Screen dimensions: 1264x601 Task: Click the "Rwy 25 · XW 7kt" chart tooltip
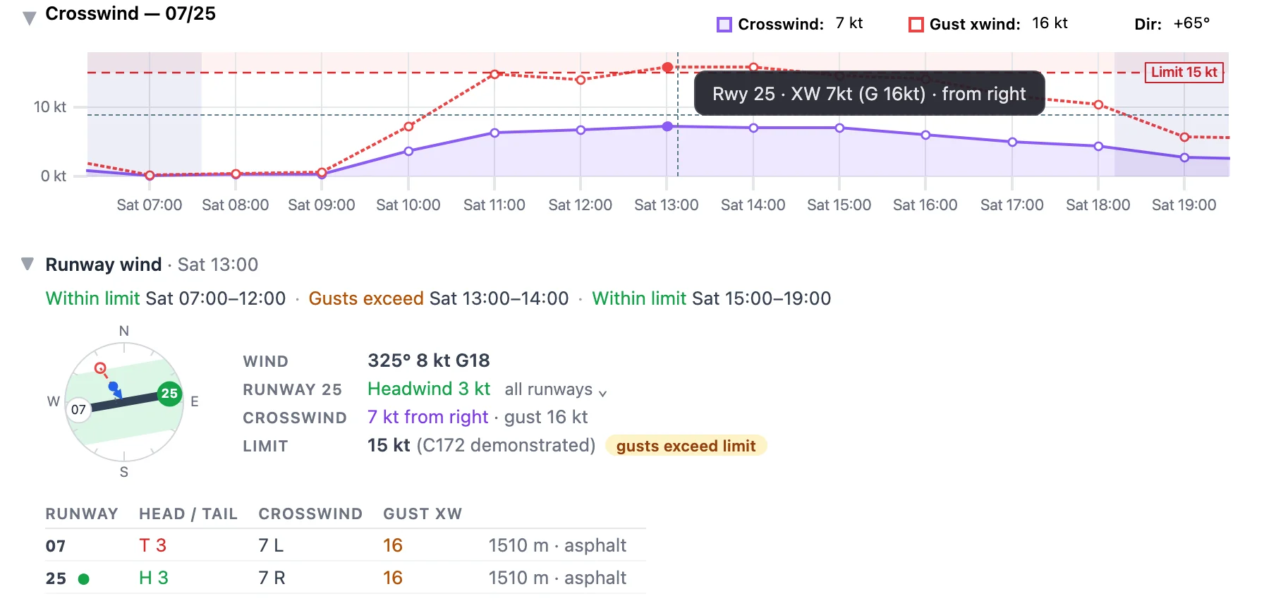[869, 93]
